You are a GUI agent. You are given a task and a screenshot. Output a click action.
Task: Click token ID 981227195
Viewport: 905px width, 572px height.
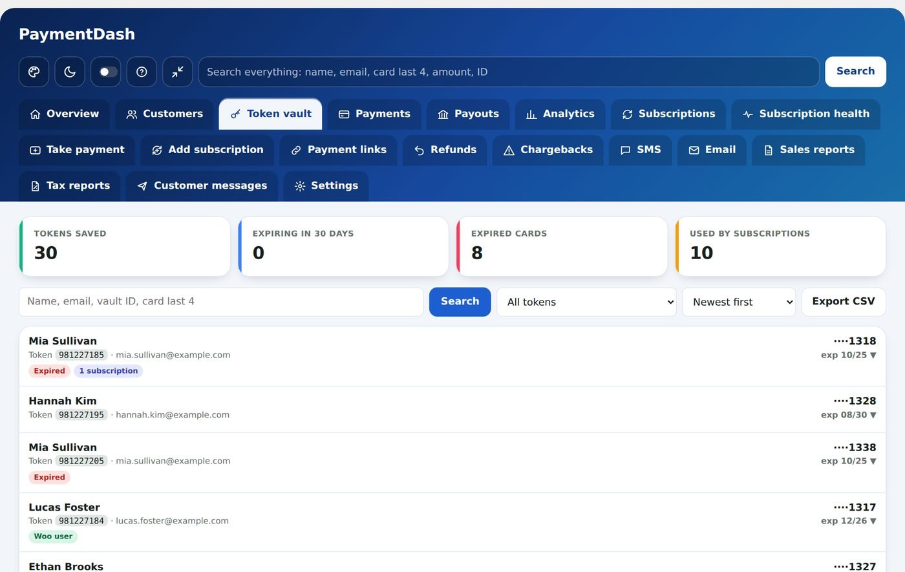click(x=81, y=415)
